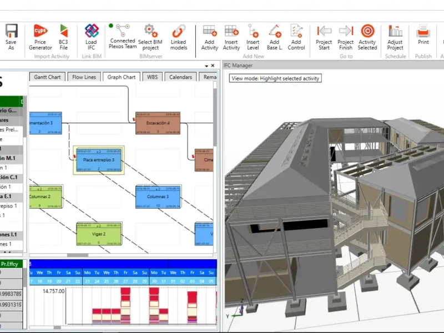This screenshot has width=444, height=333.
Task: Click the View mode: Highlight selected activity label
Action: [x=275, y=78]
